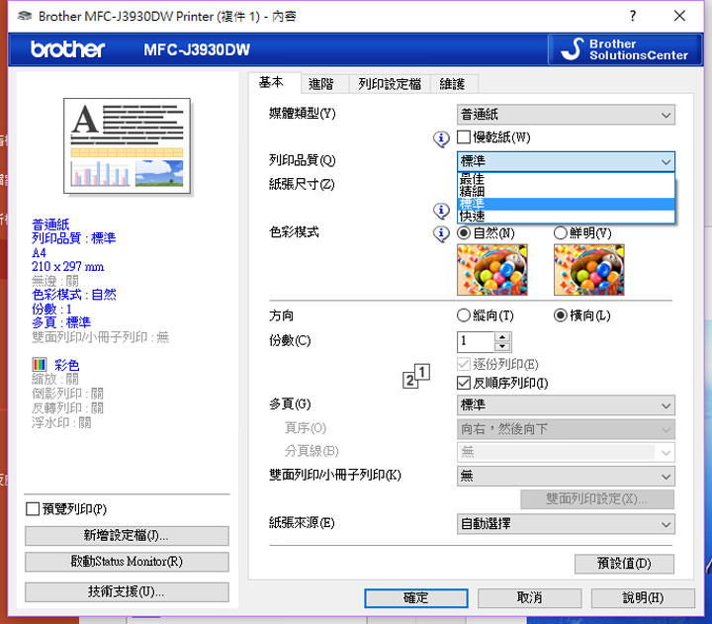Select the 鮮明 color mode radio button
This screenshot has height=624, width=712.
[x=561, y=233]
